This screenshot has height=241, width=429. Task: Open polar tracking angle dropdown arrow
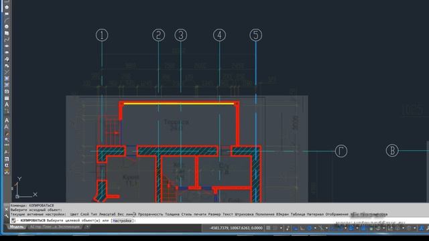click(x=315, y=228)
